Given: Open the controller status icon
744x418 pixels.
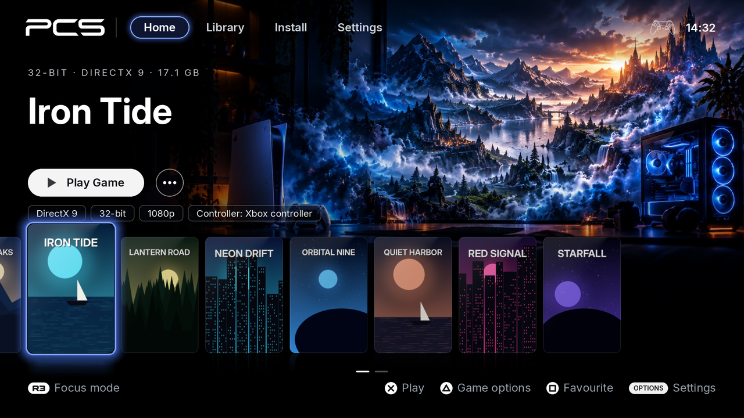Looking at the screenshot, I should [663, 27].
